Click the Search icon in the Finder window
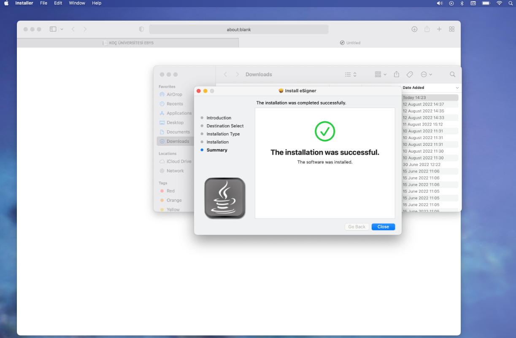 [452, 74]
